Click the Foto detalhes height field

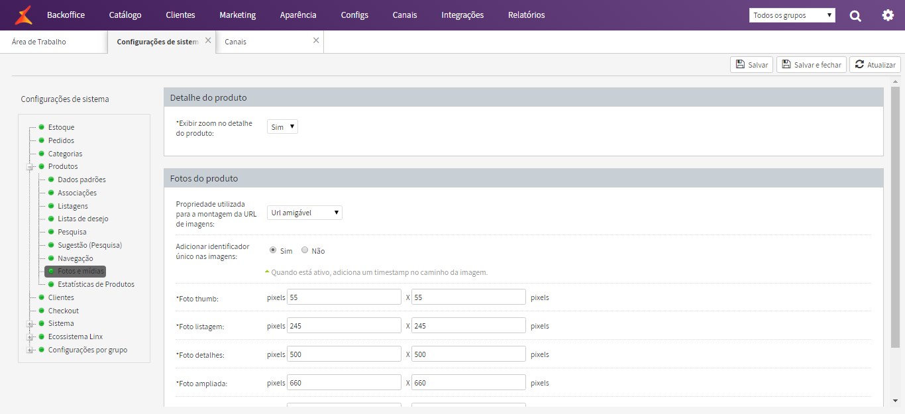pos(468,354)
